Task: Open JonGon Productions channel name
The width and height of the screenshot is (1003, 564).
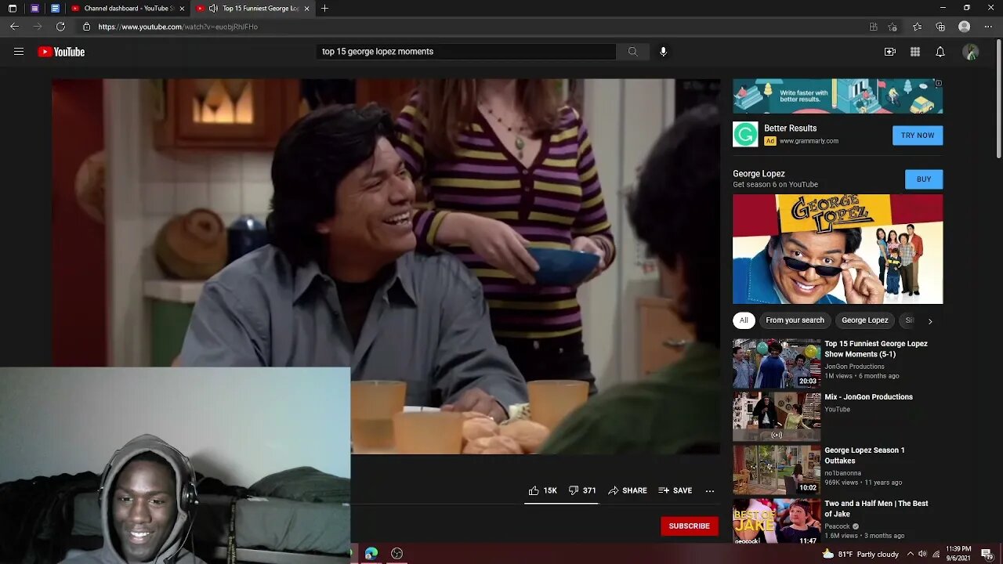Action: (x=854, y=367)
